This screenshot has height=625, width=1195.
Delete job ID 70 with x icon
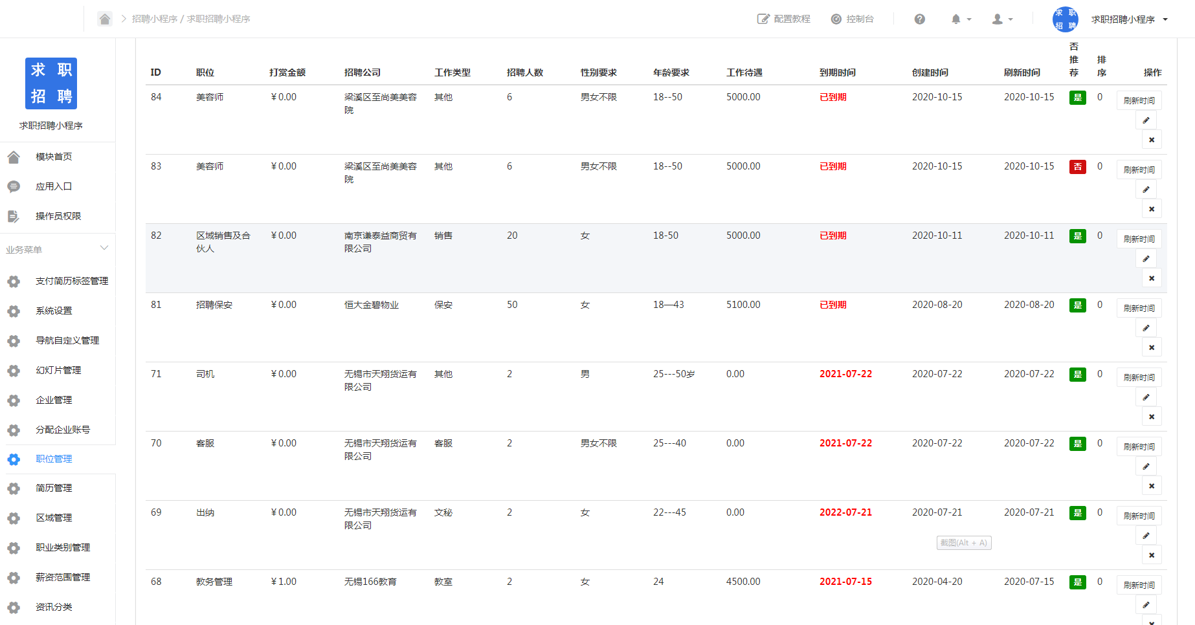(x=1152, y=486)
